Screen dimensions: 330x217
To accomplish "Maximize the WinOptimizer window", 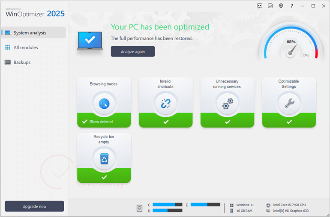I will [x=313, y=6].
